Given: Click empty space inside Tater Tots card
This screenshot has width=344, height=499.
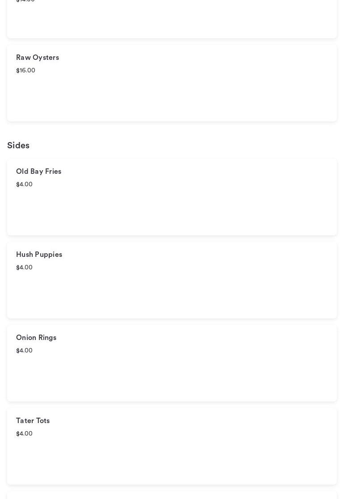Looking at the screenshot, I should pyautogui.click(x=179, y=459).
